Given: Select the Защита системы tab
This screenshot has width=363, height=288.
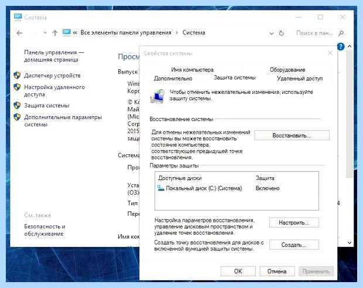Looking at the screenshot, I should click(x=235, y=77).
